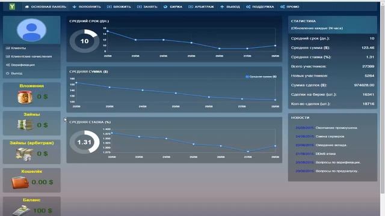Click the Кошелёк 0.00 $ value
Viewport: 385px width, 216px height.
(42, 182)
